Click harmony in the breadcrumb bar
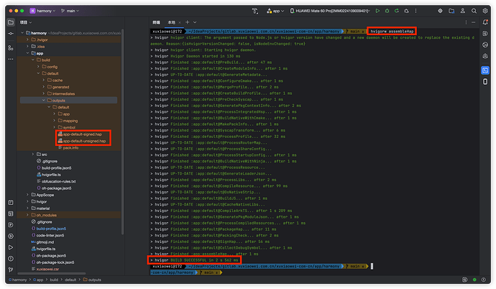The height and width of the screenshot is (289, 496). [x=18, y=280]
